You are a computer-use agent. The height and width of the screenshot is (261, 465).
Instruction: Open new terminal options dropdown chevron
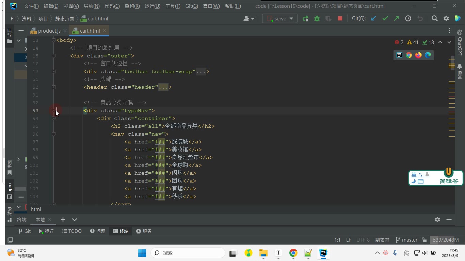(x=75, y=220)
